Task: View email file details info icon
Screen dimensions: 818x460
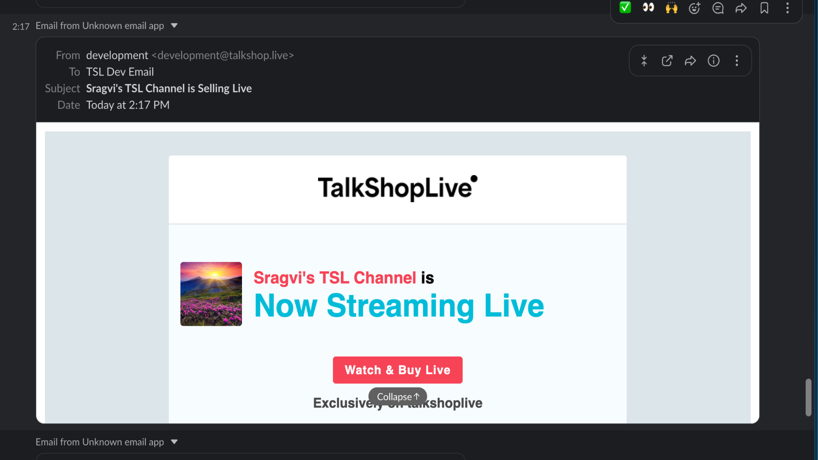Action: pos(714,60)
